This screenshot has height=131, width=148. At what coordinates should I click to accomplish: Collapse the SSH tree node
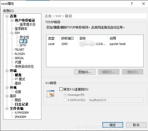pyautogui.click(x=12, y=33)
